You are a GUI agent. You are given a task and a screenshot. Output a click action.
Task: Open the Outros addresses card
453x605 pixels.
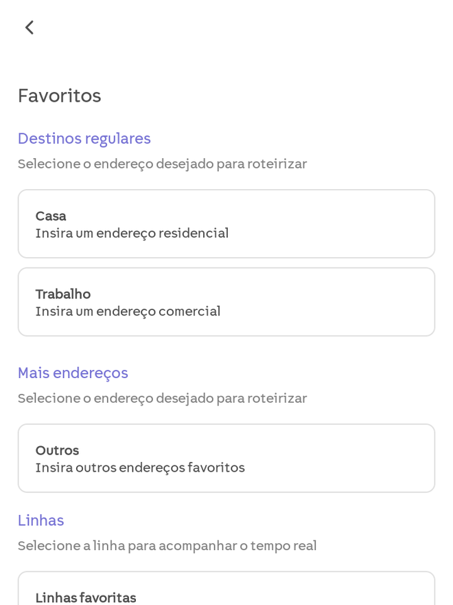click(226, 459)
